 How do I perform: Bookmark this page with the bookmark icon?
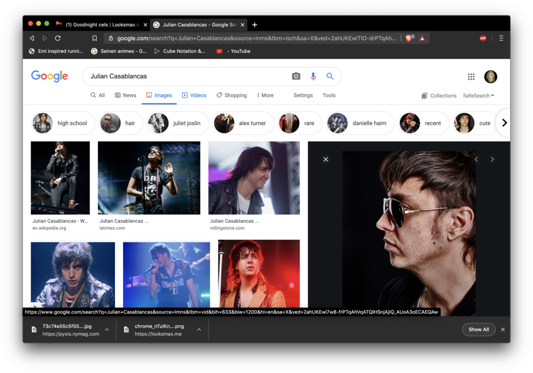[x=94, y=38]
